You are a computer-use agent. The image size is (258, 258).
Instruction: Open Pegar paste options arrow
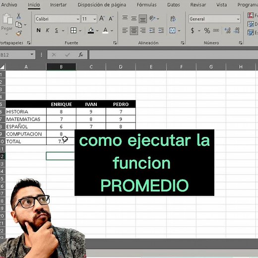6,34
